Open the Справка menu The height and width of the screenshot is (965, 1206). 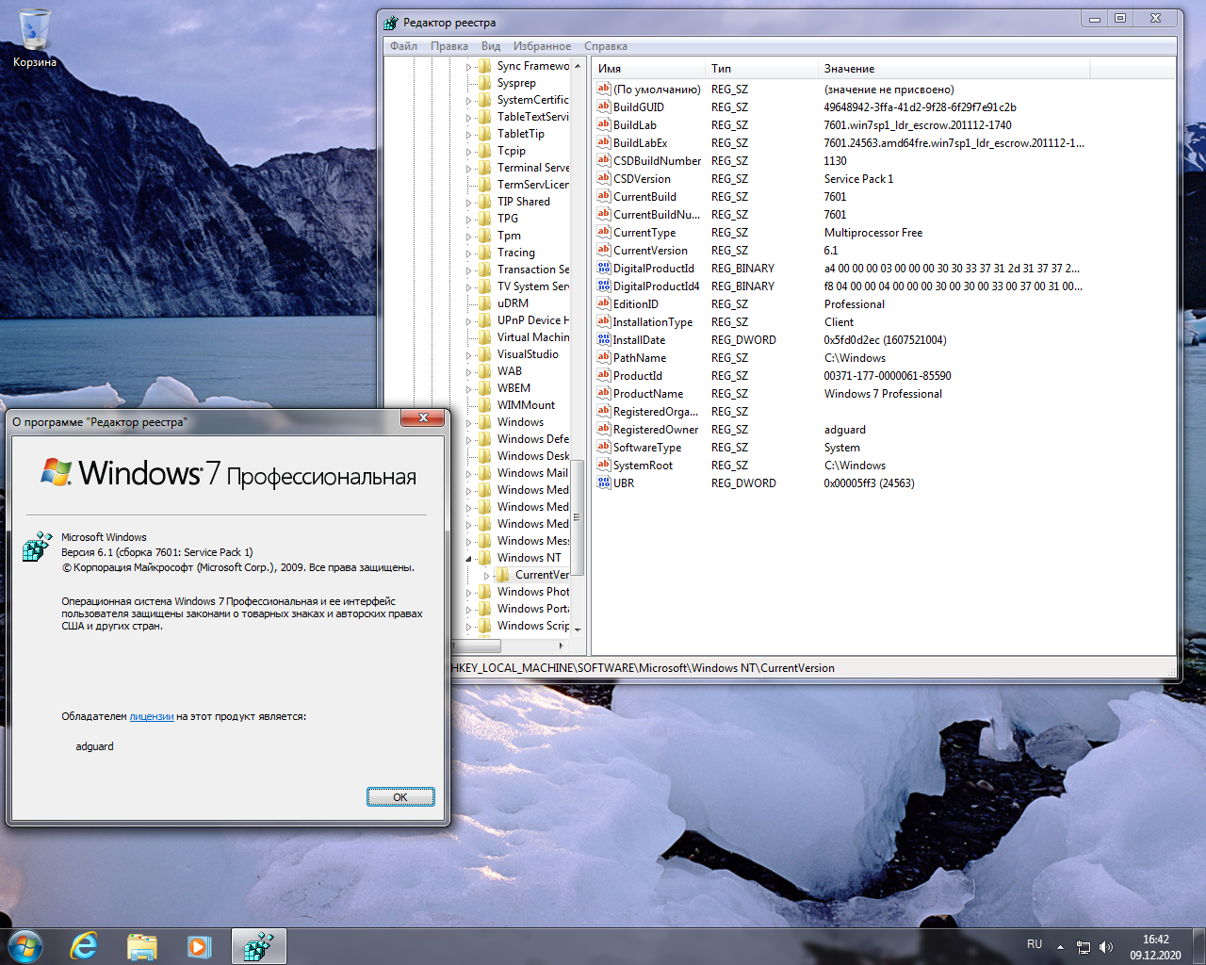click(606, 46)
